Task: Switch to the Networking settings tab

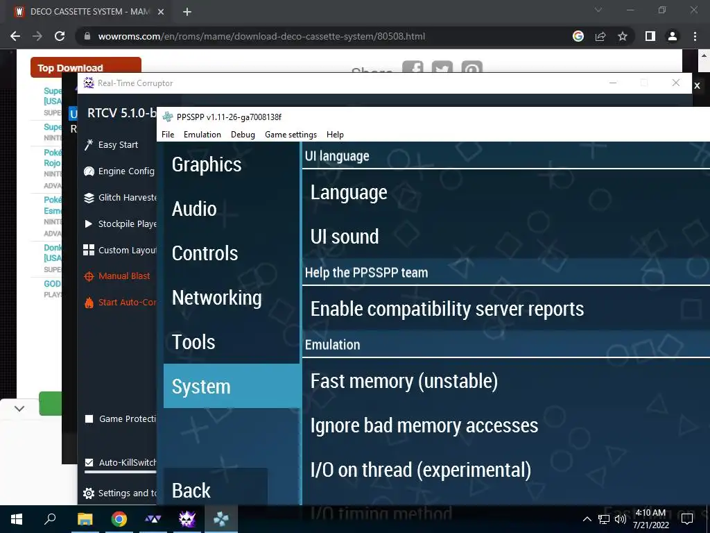Action: (x=232, y=298)
